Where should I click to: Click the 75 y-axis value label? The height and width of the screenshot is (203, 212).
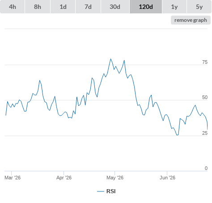click(x=205, y=62)
